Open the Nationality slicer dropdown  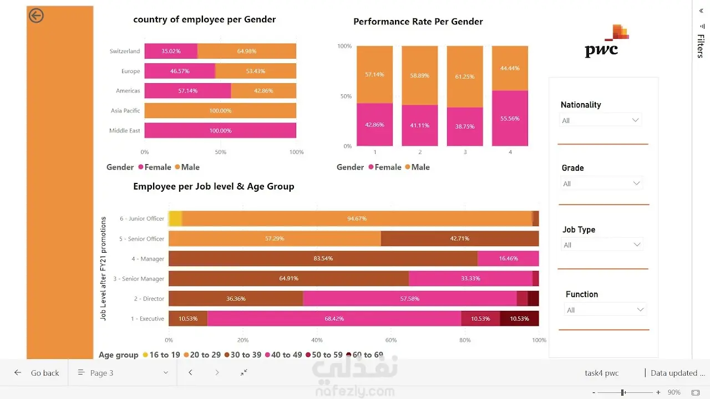[600, 120]
